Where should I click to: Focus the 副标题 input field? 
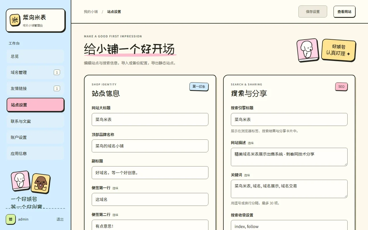point(150,172)
